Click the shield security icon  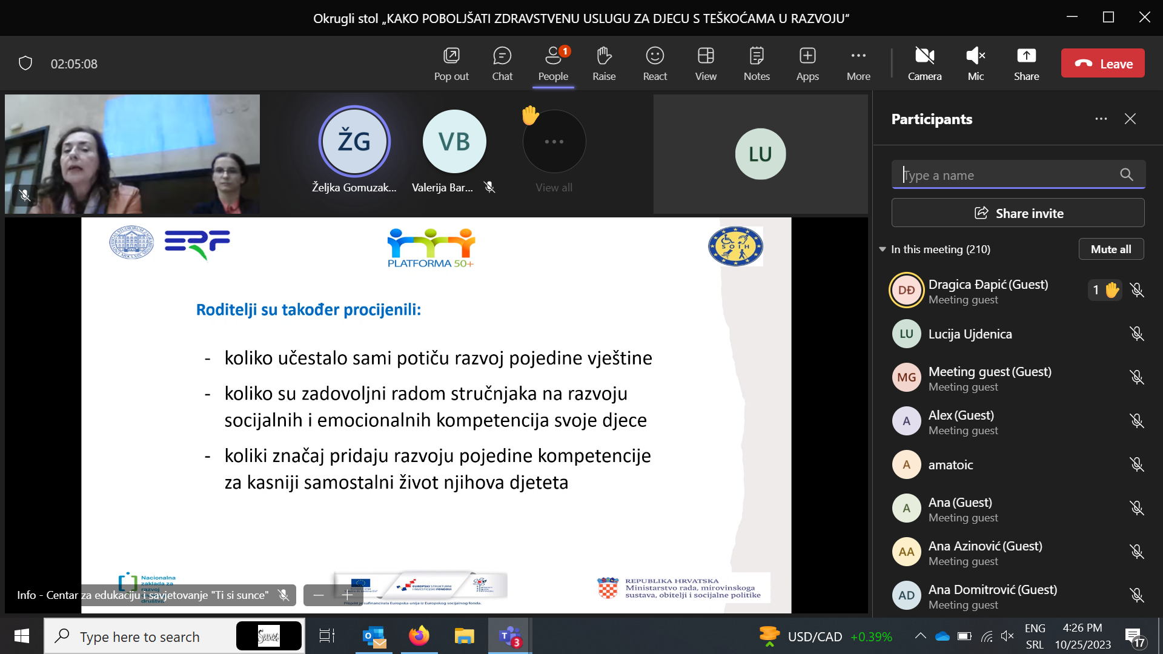tap(25, 63)
